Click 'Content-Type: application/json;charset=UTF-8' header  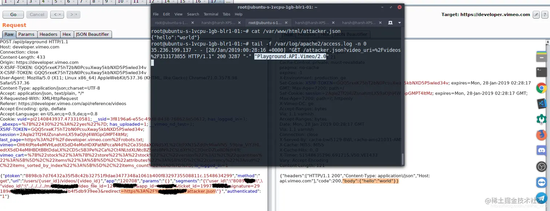point(50,88)
